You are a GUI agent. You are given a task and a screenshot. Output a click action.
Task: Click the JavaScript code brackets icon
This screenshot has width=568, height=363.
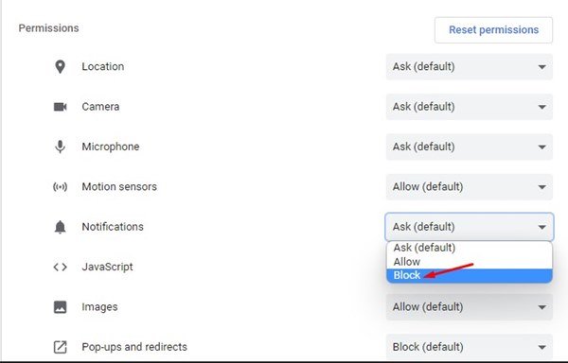coord(61,268)
